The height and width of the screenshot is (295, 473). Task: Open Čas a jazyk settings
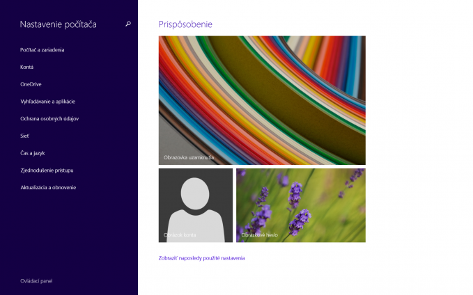point(33,153)
